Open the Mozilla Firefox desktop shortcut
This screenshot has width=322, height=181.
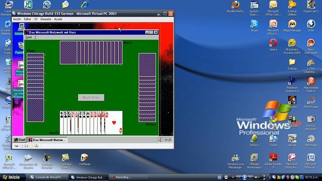tap(235, 7)
